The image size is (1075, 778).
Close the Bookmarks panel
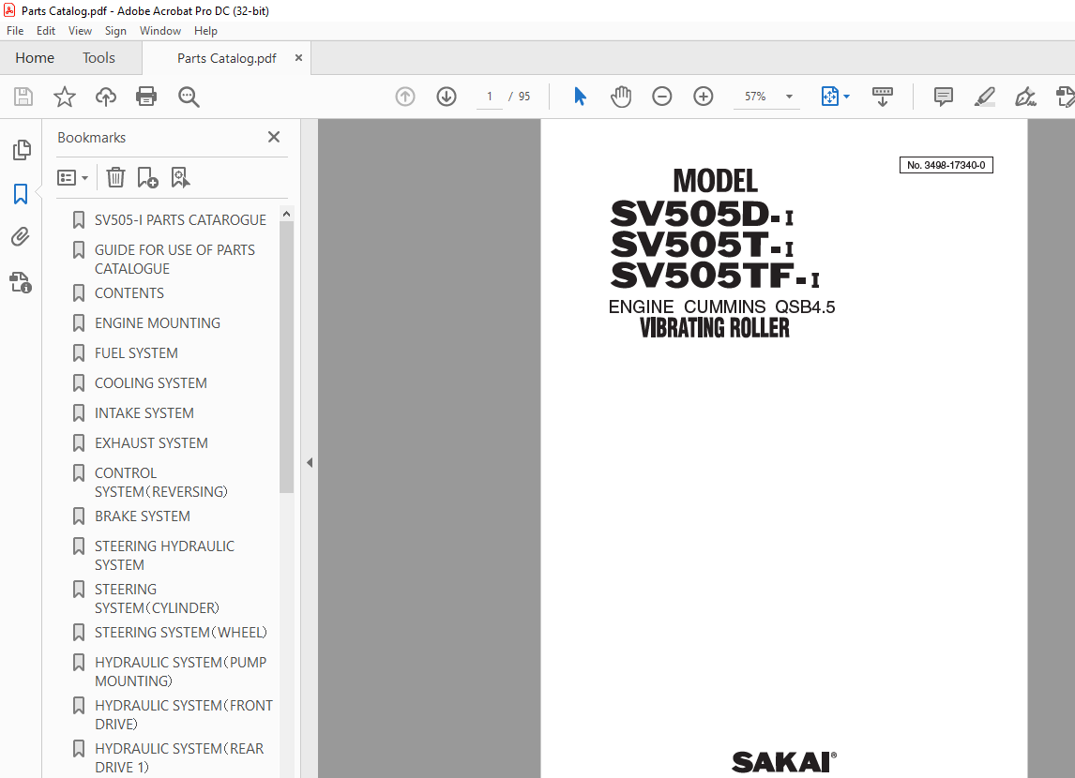point(274,137)
